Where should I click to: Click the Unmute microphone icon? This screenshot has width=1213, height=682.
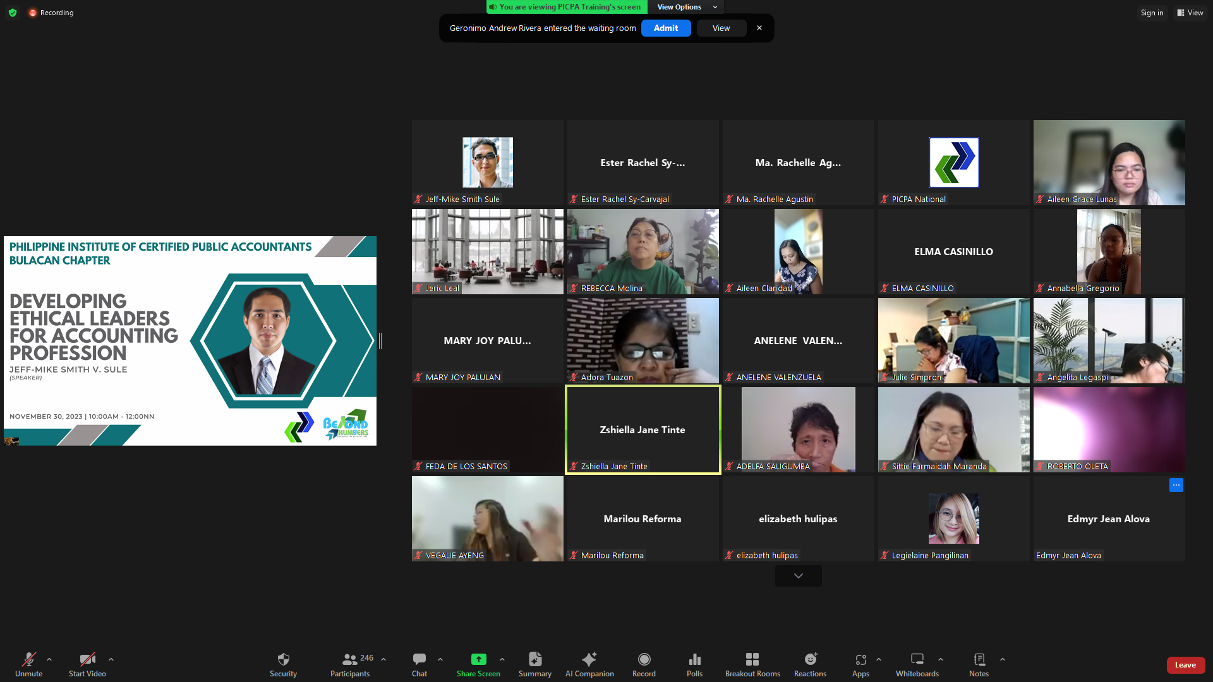28,659
